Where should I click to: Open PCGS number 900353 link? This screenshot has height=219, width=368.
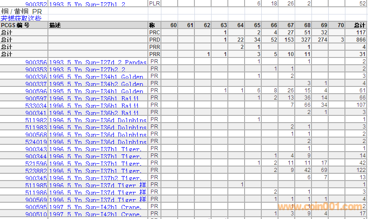click(36, 69)
